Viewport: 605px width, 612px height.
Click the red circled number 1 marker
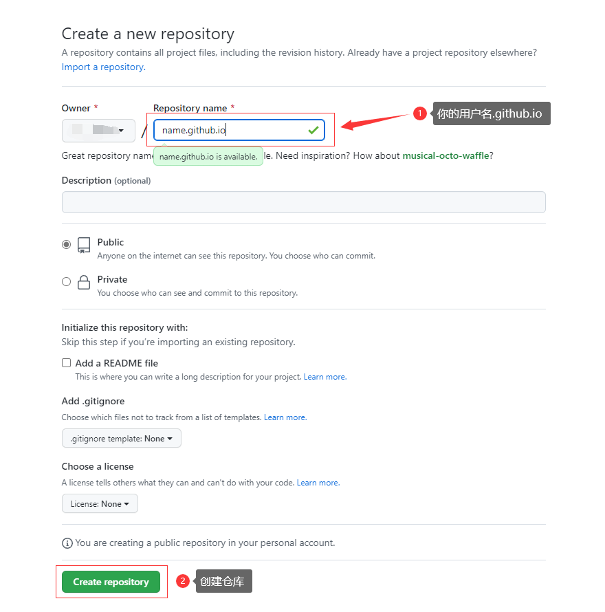pyautogui.click(x=420, y=113)
